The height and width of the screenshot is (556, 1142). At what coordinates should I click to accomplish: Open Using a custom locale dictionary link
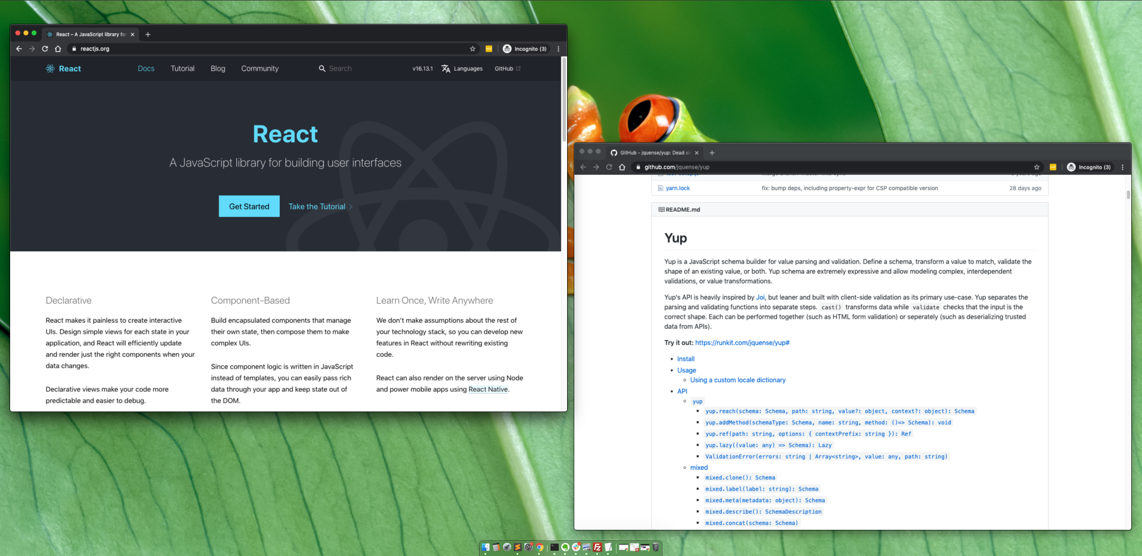(x=737, y=380)
